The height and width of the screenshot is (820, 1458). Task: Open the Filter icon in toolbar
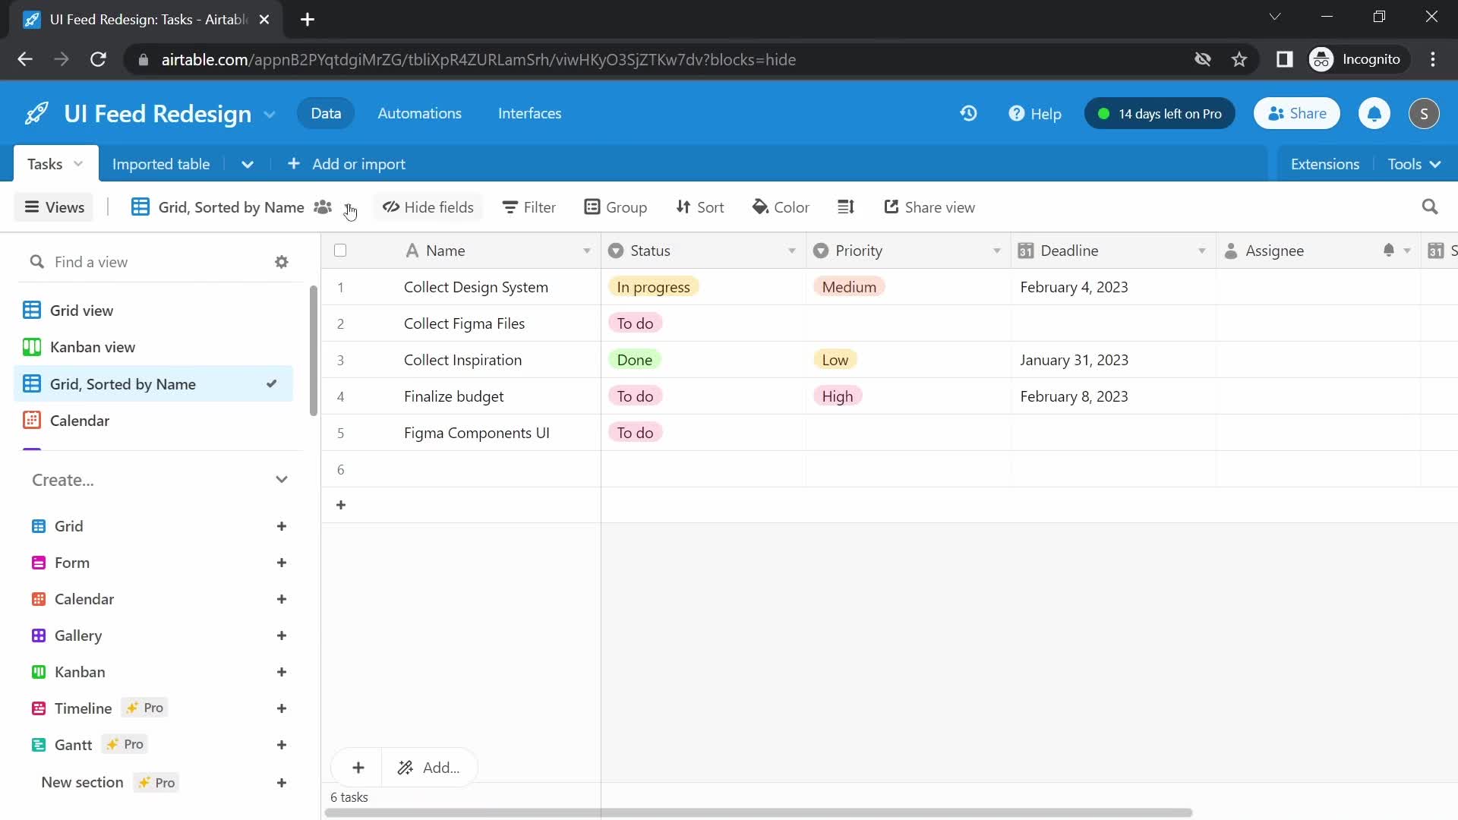[528, 207]
